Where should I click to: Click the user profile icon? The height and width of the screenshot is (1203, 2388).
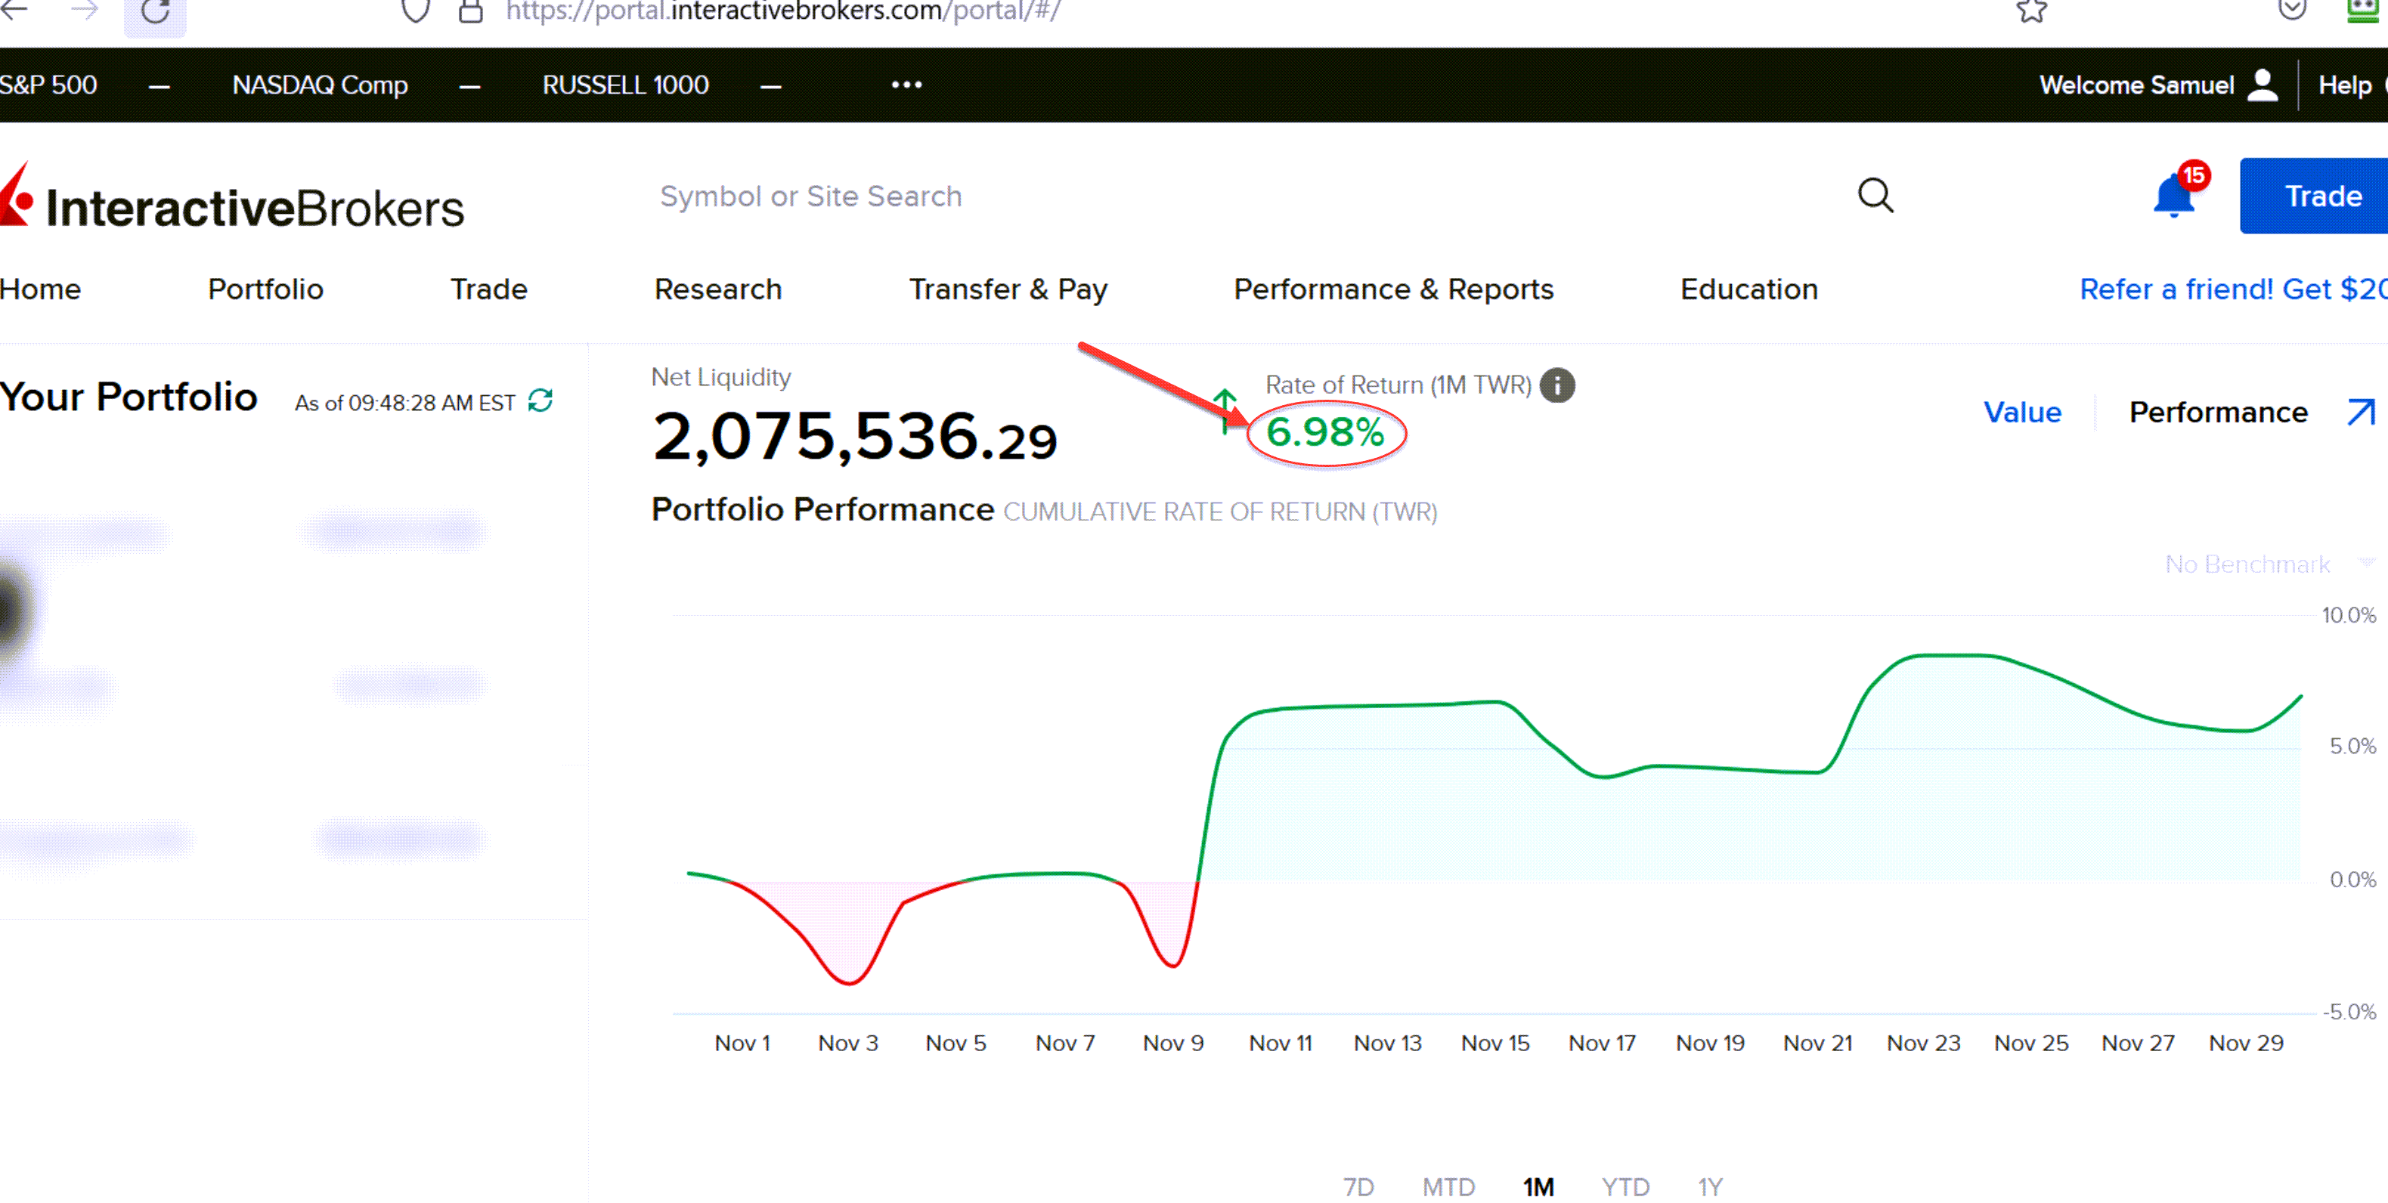2263,85
